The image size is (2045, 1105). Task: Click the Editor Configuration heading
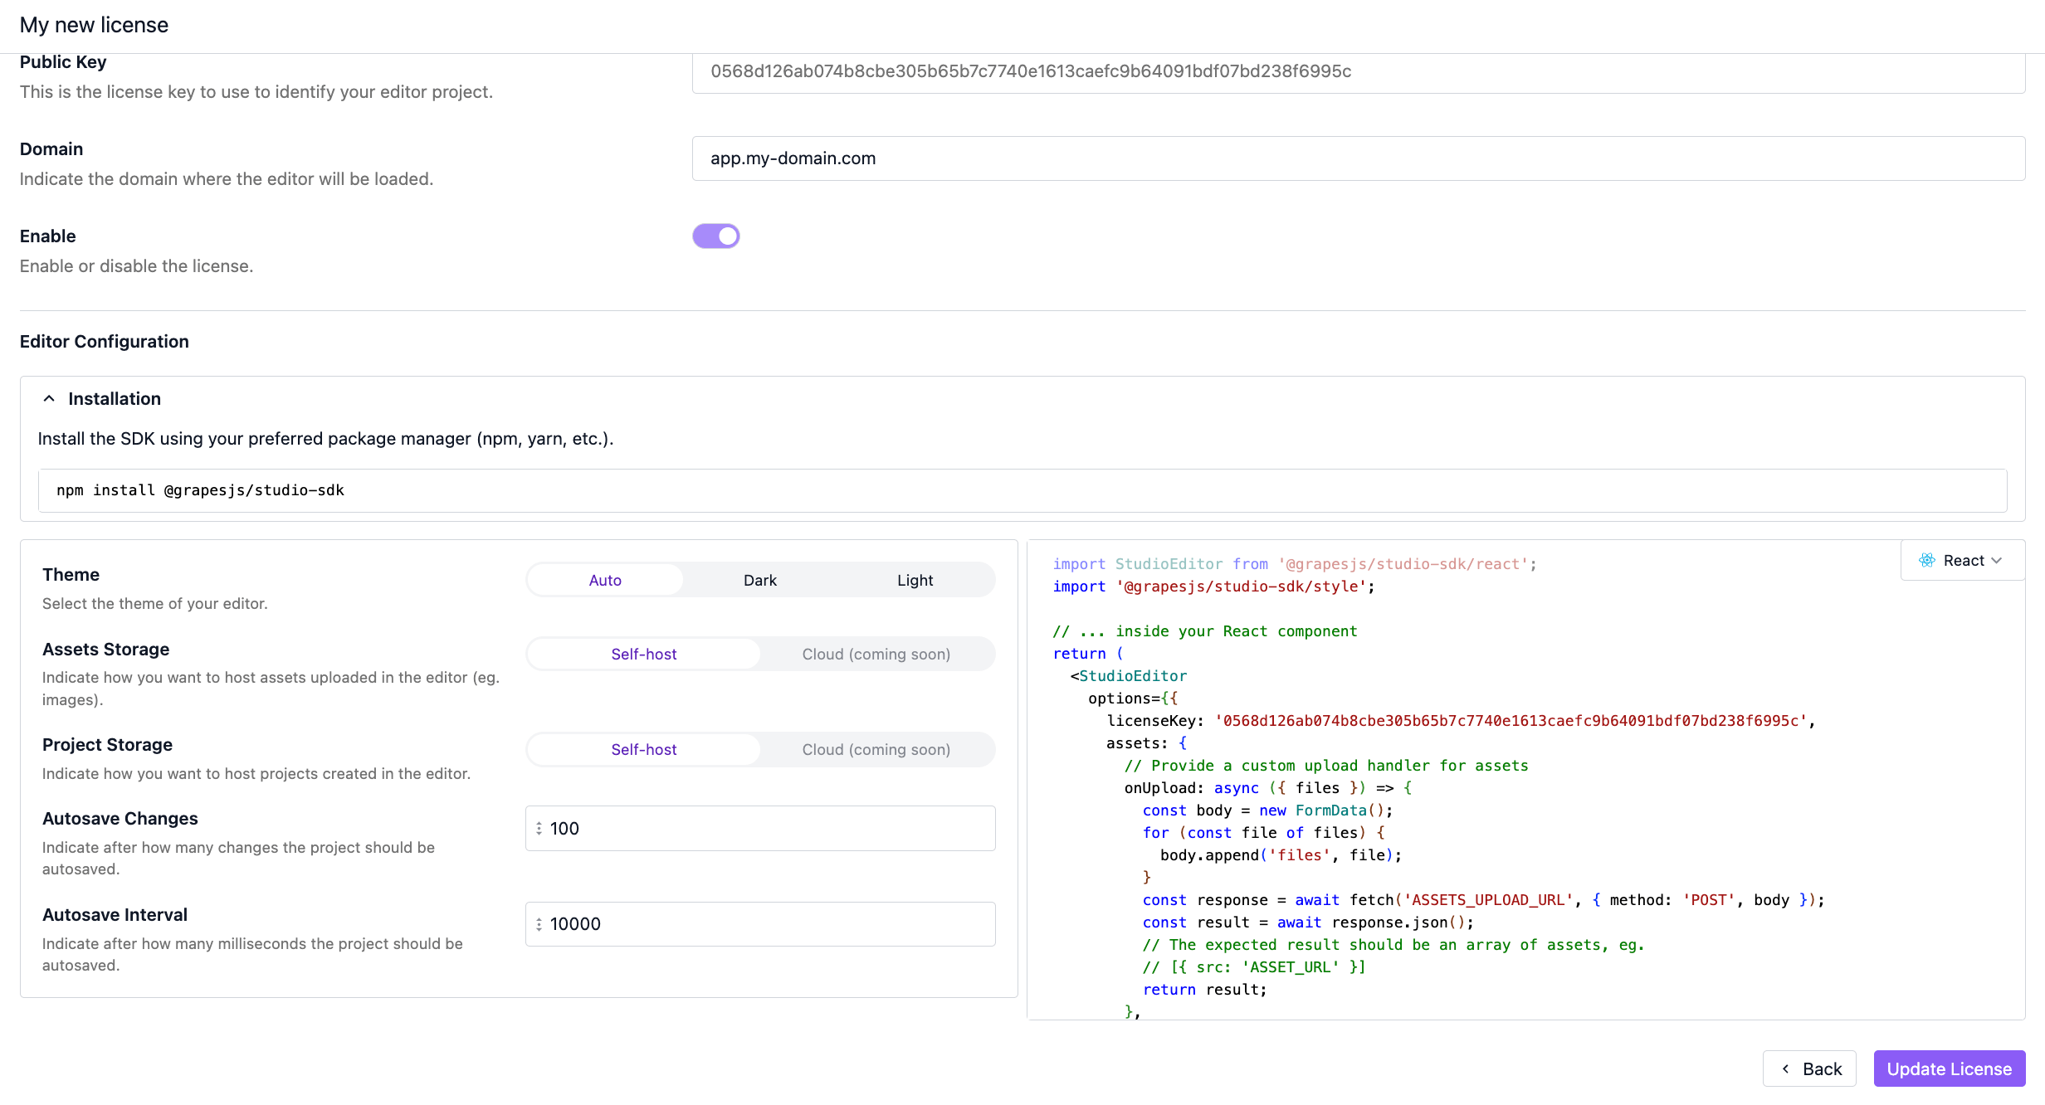click(x=105, y=342)
